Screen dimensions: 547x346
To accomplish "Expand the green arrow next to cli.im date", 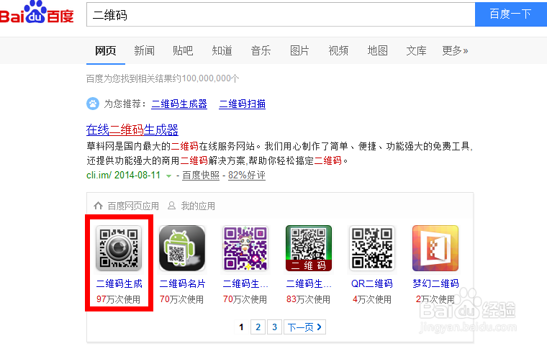I will point(169,176).
